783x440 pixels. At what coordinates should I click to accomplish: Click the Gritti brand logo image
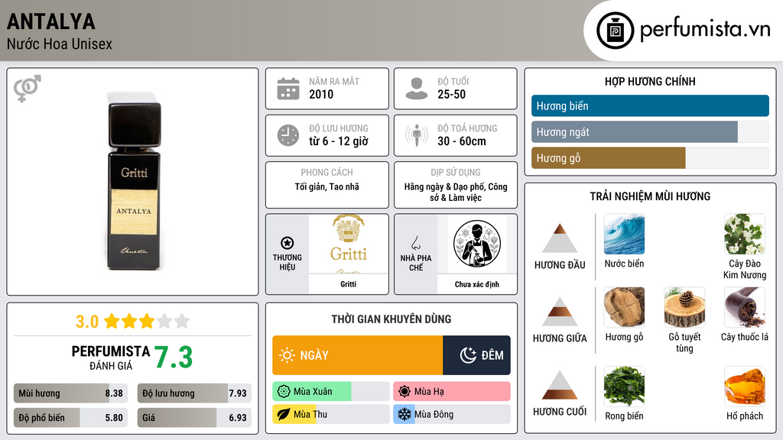pos(349,244)
